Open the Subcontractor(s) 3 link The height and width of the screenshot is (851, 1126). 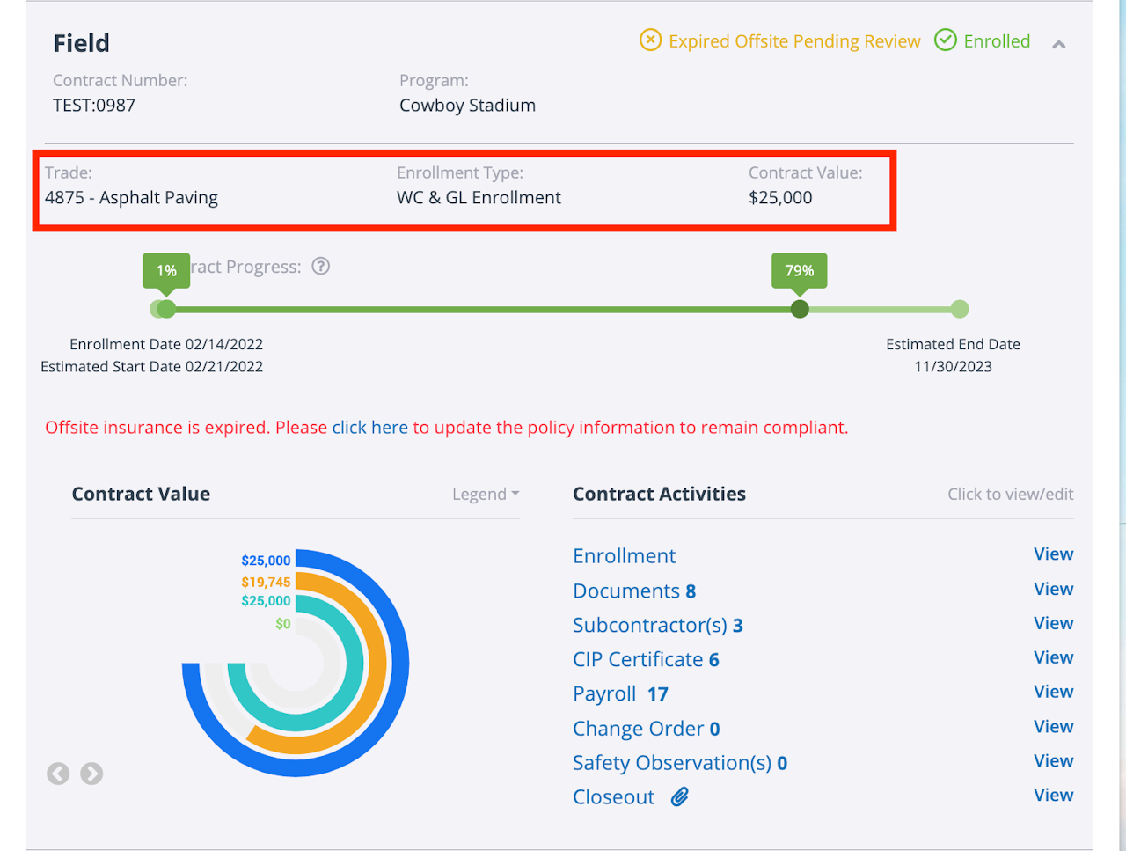pyautogui.click(x=657, y=626)
